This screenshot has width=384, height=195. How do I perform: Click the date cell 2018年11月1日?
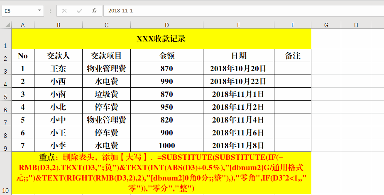(239, 94)
